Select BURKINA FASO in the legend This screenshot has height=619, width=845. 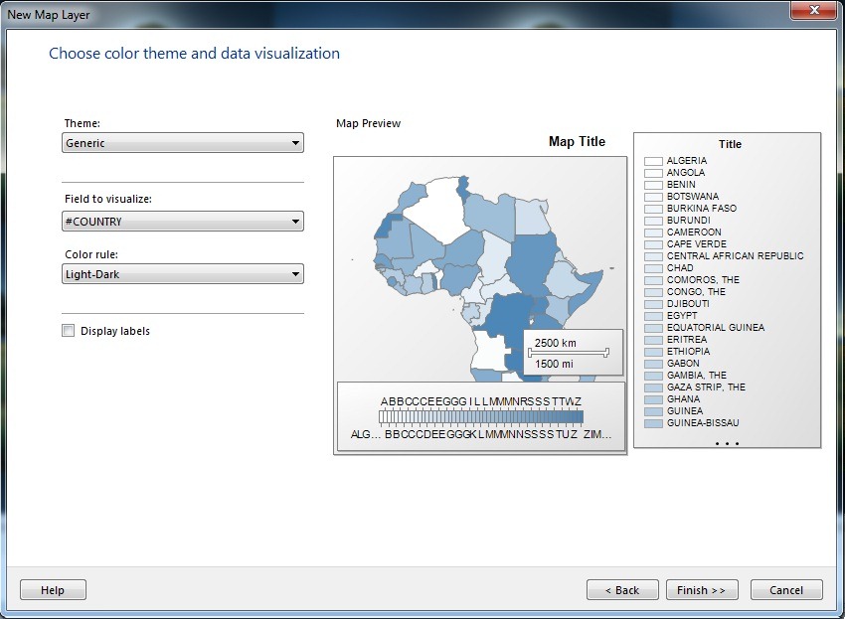pos(702,208)
